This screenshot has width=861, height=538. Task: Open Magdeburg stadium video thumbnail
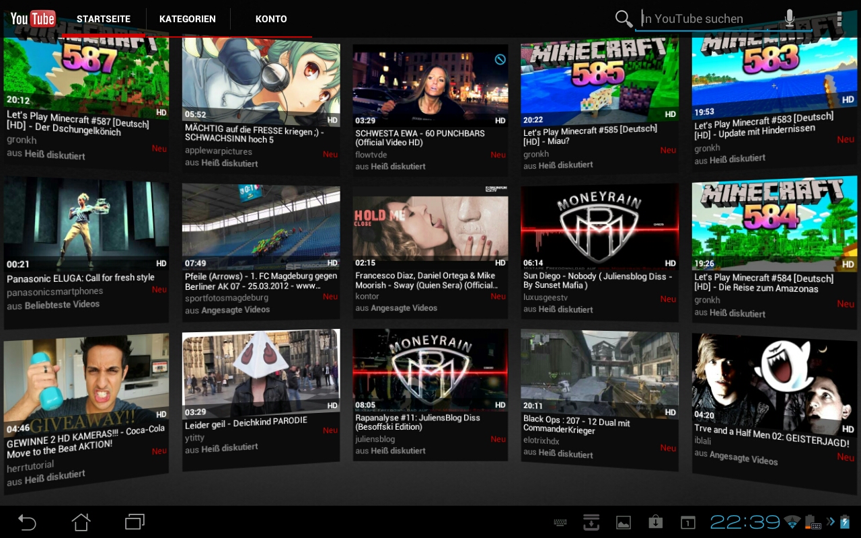tap(261, 227)
